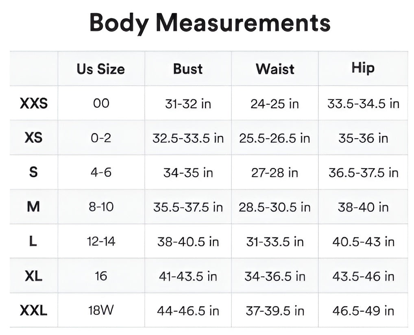Select the 36.5-37.5 in hip cell

point(363,173)
